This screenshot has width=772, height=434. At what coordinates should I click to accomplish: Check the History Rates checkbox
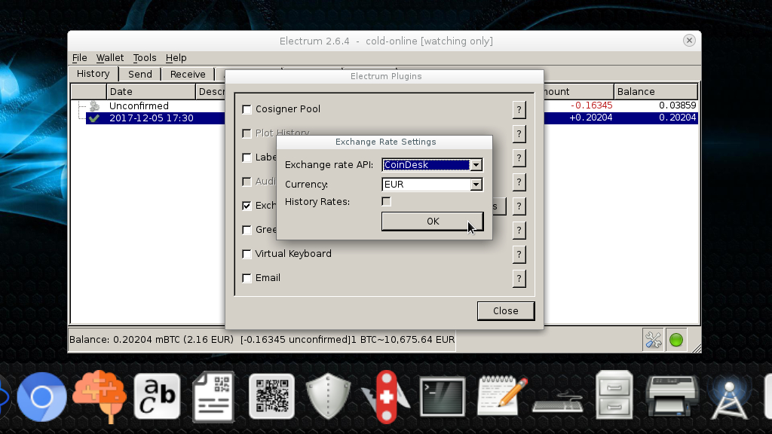pyautogui.click(x=387, y=202)
